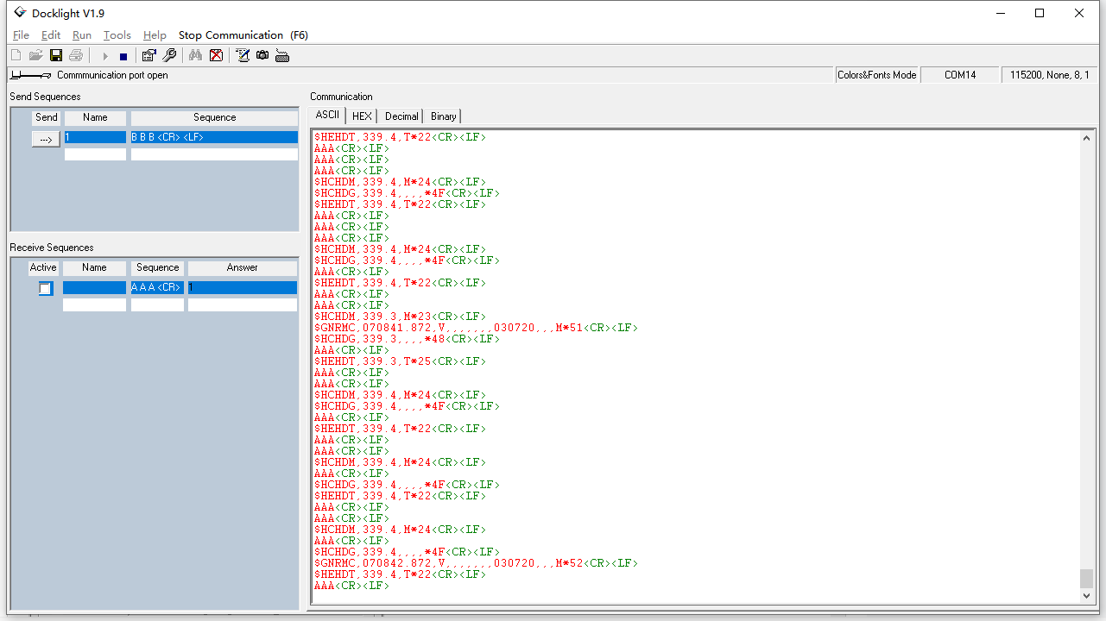Click the 115200, None, 8, 1 settings field
Image resolution: width=1106 pixels, height=621 pixels.
[x=1049, y=75]
